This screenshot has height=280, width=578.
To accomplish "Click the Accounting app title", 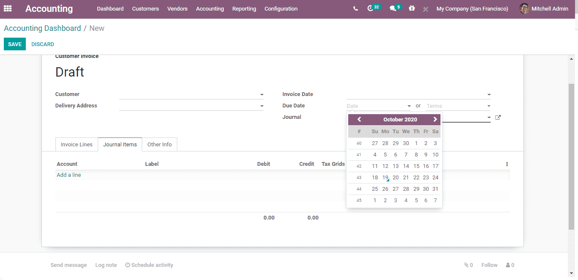I will pos(49,8).
